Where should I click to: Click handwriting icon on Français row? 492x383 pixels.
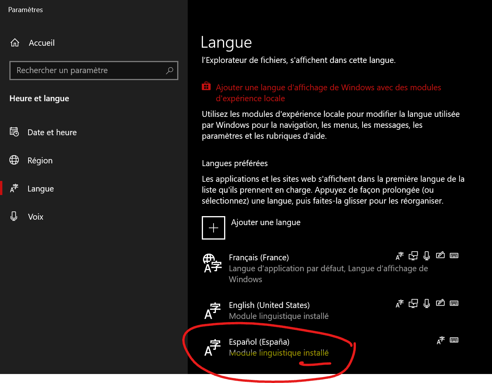pyautogui.click(x=440, y=256)
